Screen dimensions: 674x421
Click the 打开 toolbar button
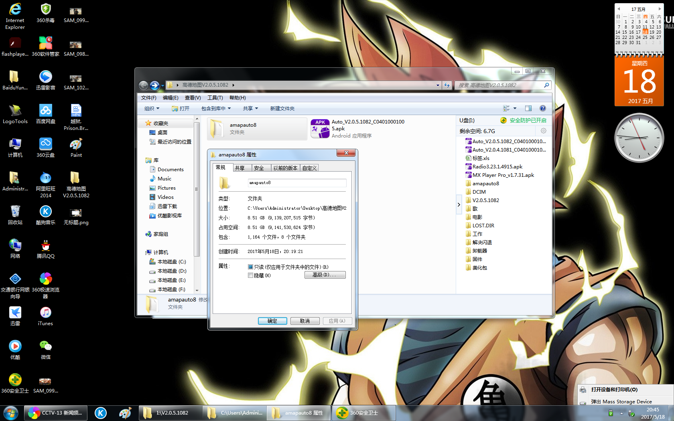pyautogui.click(x=181, y=109)
